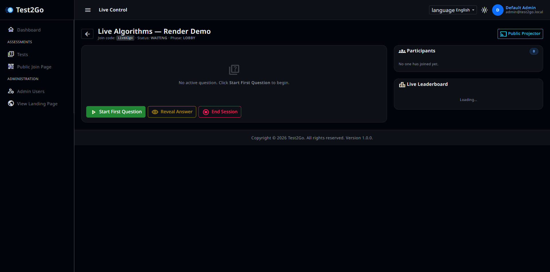
Task: Go to Dashboard in sidebar
Action: point(29,30)
